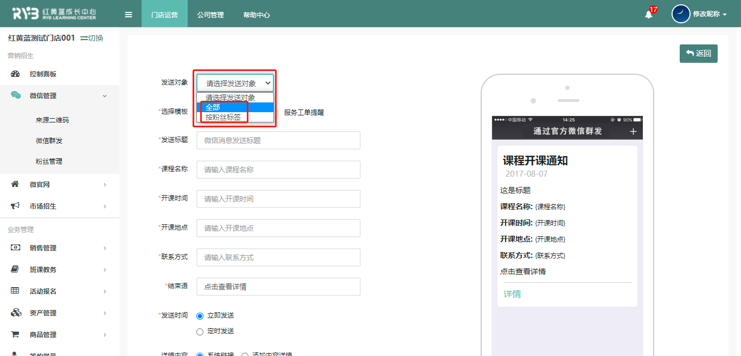
Task: Click the hamburger menu icon in header
Action: (x=129, y=15)
